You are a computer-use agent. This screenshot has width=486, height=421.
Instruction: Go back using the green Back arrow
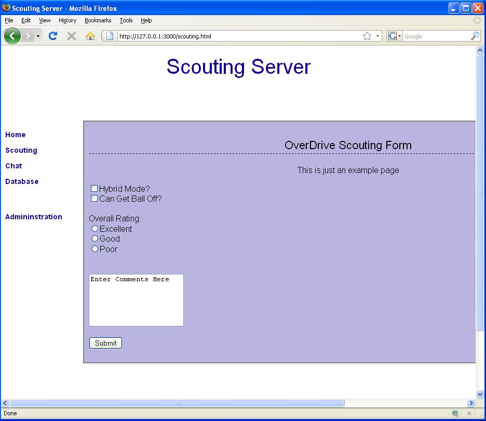click(12, 36)
